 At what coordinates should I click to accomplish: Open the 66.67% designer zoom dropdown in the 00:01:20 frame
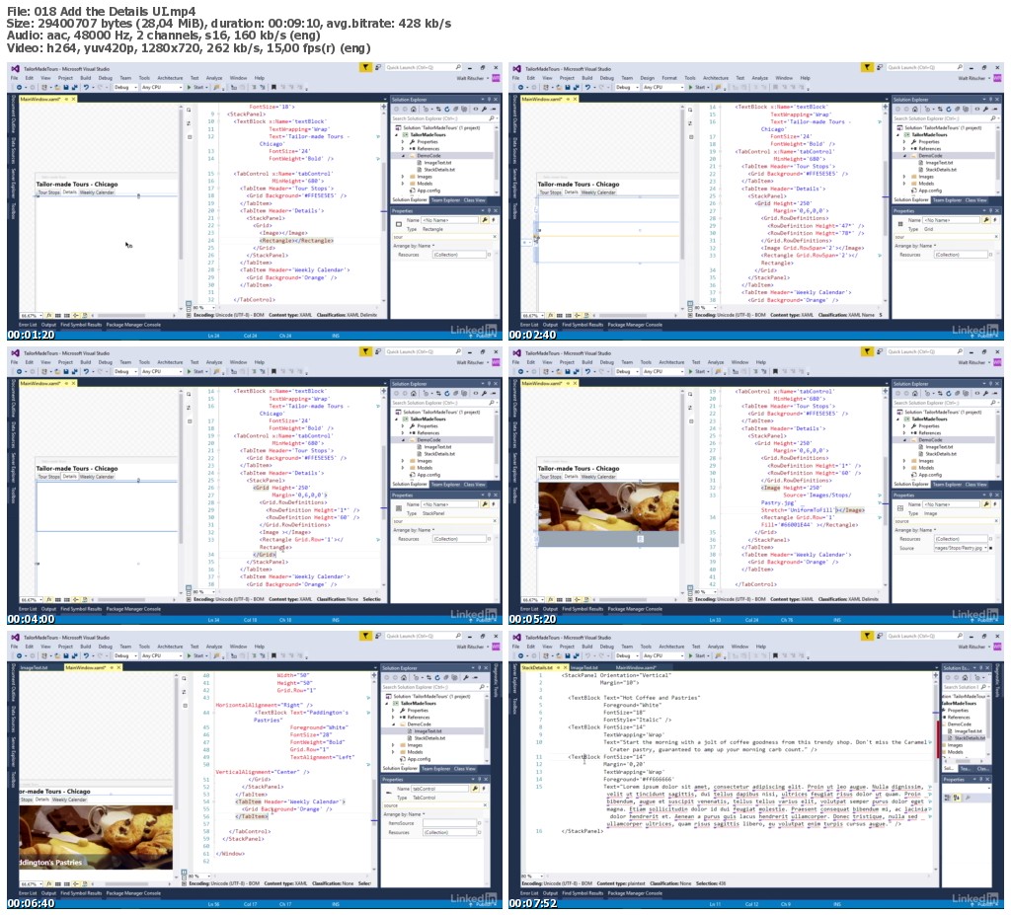coord(32,315)
